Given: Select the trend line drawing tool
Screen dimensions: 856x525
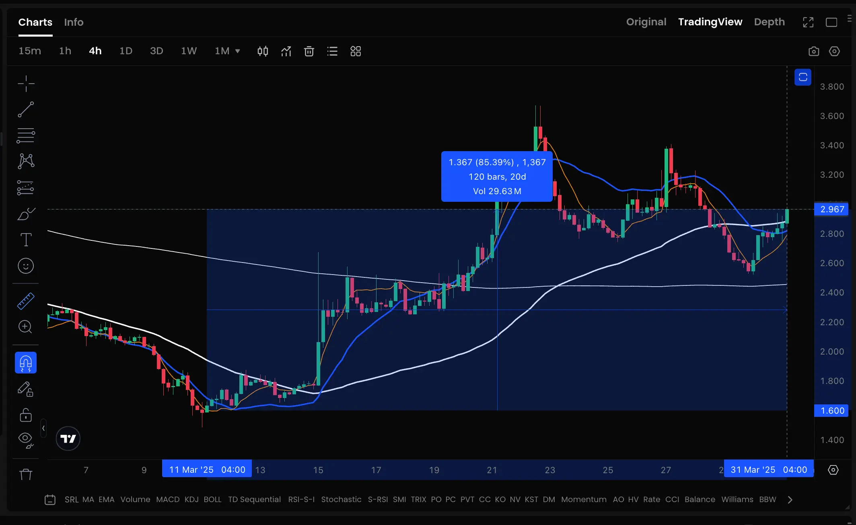Looking at the screenshot, I should (x=26, y=109).
